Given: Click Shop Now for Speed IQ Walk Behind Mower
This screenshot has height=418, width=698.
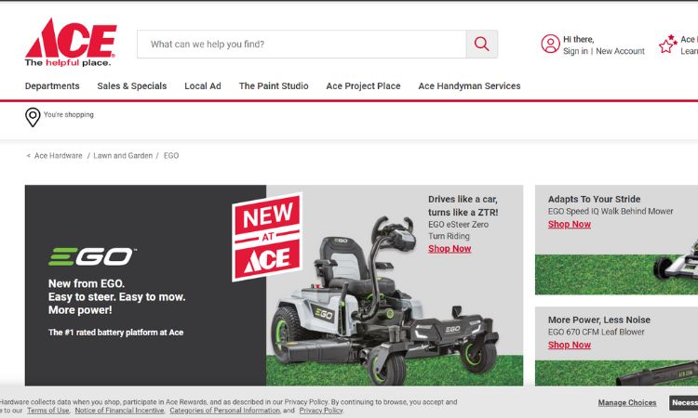Looking at the screenshot, I should tap(570, 224).
